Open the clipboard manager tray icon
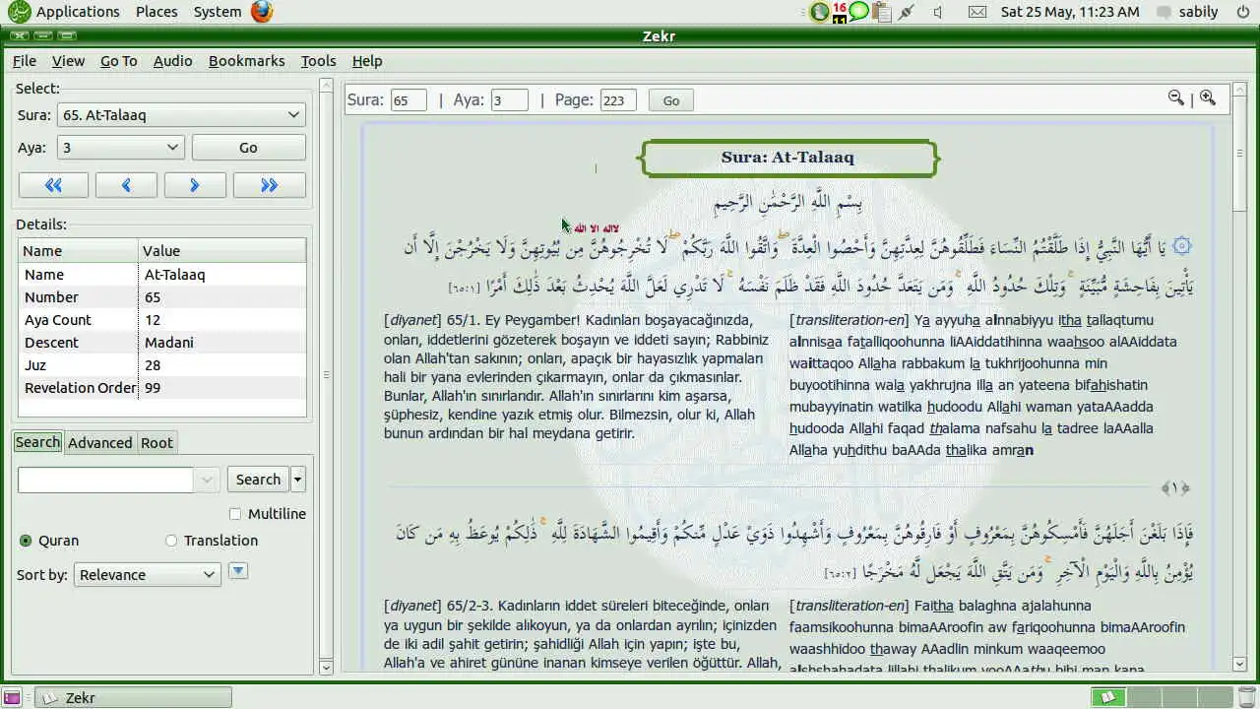Viewport: 1260px width, 709px height. pyautogui.click(x=881, y=12)
